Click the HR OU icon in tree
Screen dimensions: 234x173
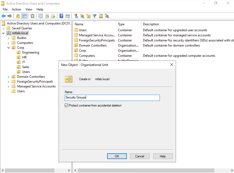click(19, 57)
